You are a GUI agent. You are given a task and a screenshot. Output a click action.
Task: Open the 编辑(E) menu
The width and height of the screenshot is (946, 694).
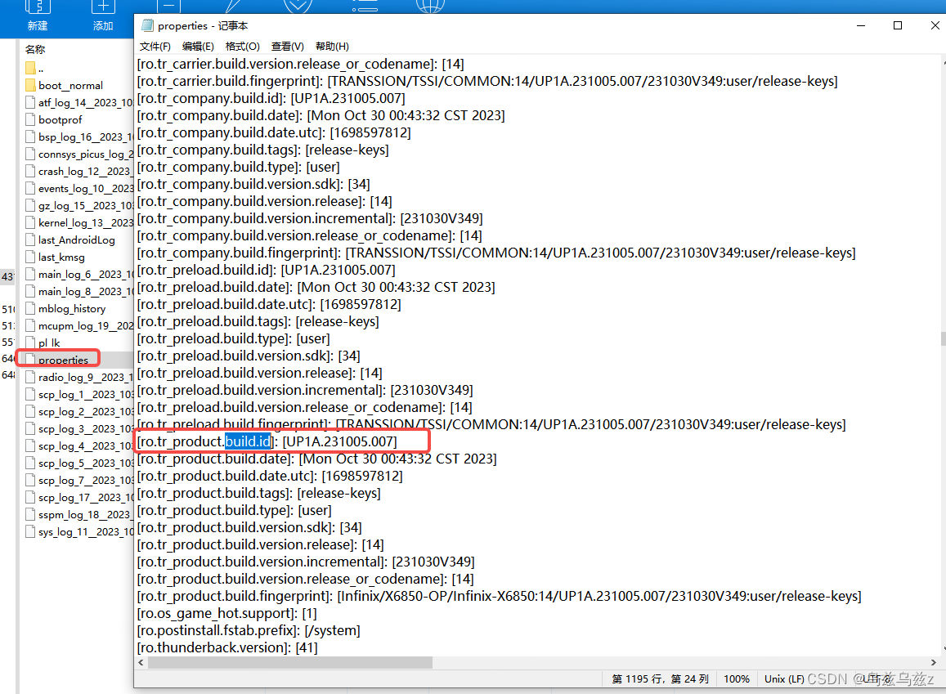[x=198, y=46]
